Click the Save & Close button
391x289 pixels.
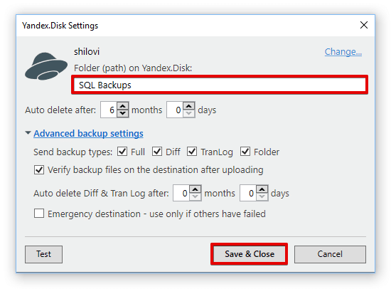tap(250, 254)
